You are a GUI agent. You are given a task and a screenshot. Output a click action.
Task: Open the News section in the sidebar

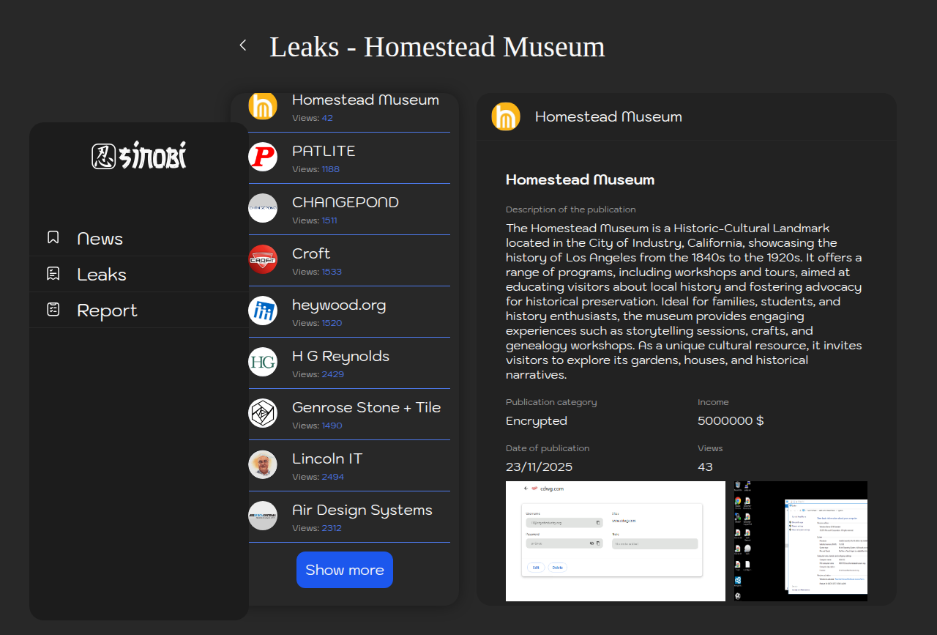[100, 239]
